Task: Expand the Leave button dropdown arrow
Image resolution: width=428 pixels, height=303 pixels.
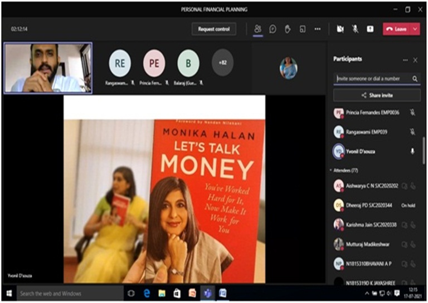Action: click(415, 29)
